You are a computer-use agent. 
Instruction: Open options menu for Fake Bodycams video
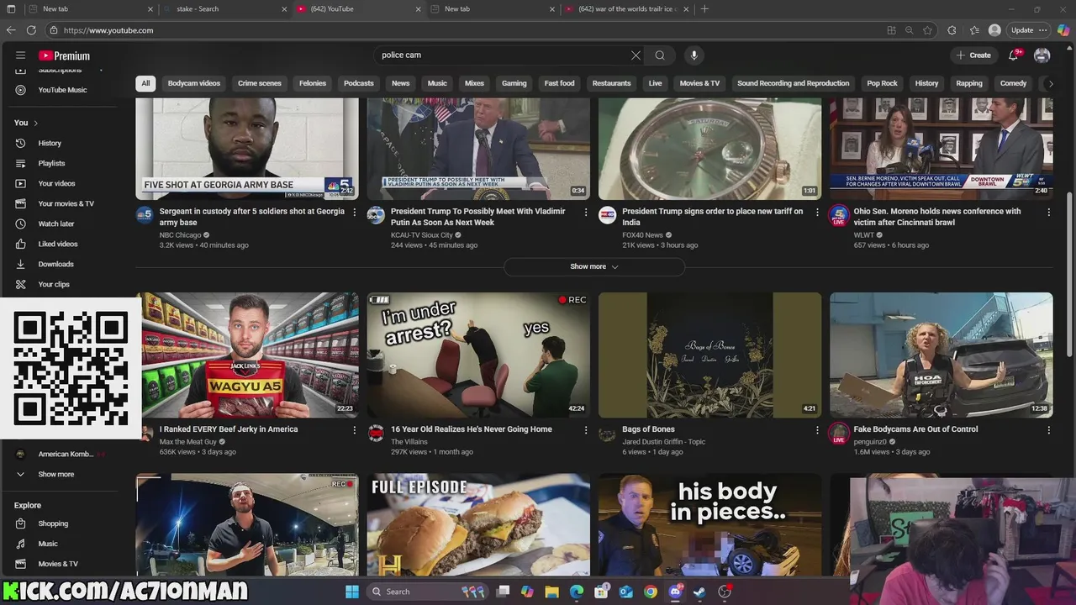[1048, 430]
